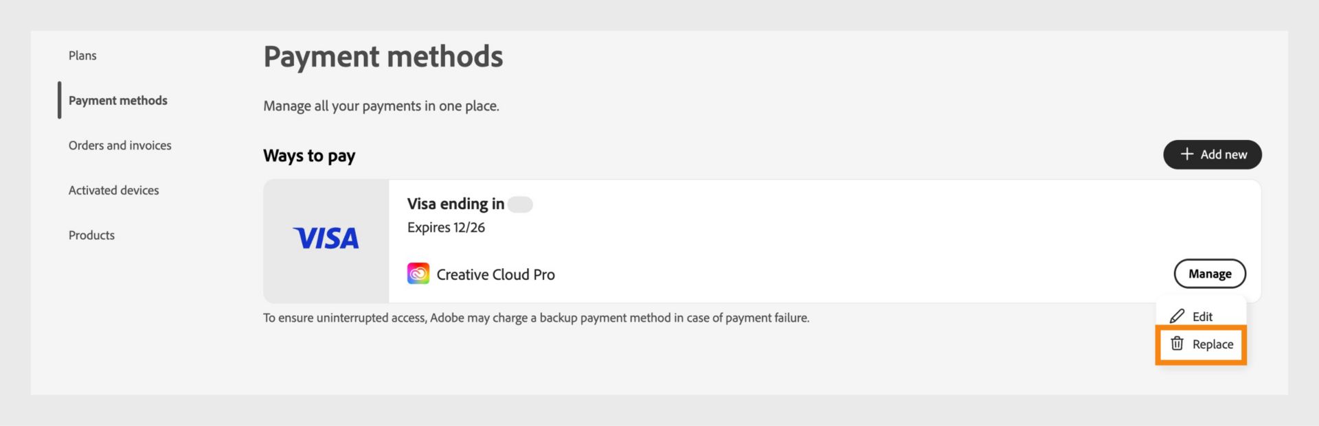Open the Products sidebar section
This screenshot has height=426, width=1319.
(x=91, y=235)
